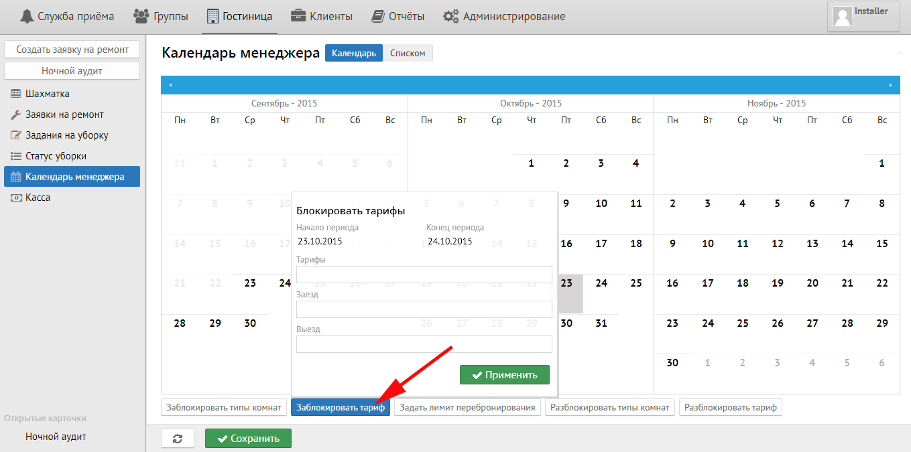Click the green Применить button
Viewport: 911px width, 452px height.
click(x=505, y=375)
